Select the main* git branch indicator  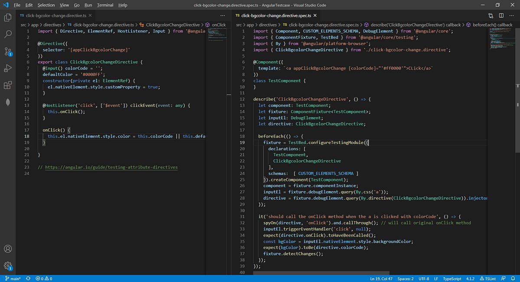click(13, 279)
